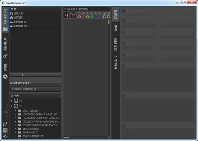Screen dimensions: 198x141
Task: Switch to the batch queue 批处理队列 tab
Action: 5,44
